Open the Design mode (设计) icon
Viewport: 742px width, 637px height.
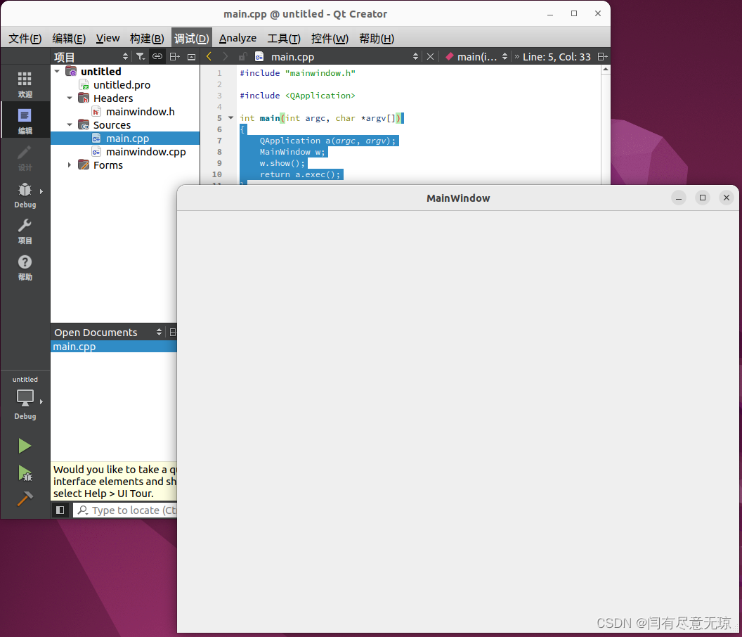25,157
